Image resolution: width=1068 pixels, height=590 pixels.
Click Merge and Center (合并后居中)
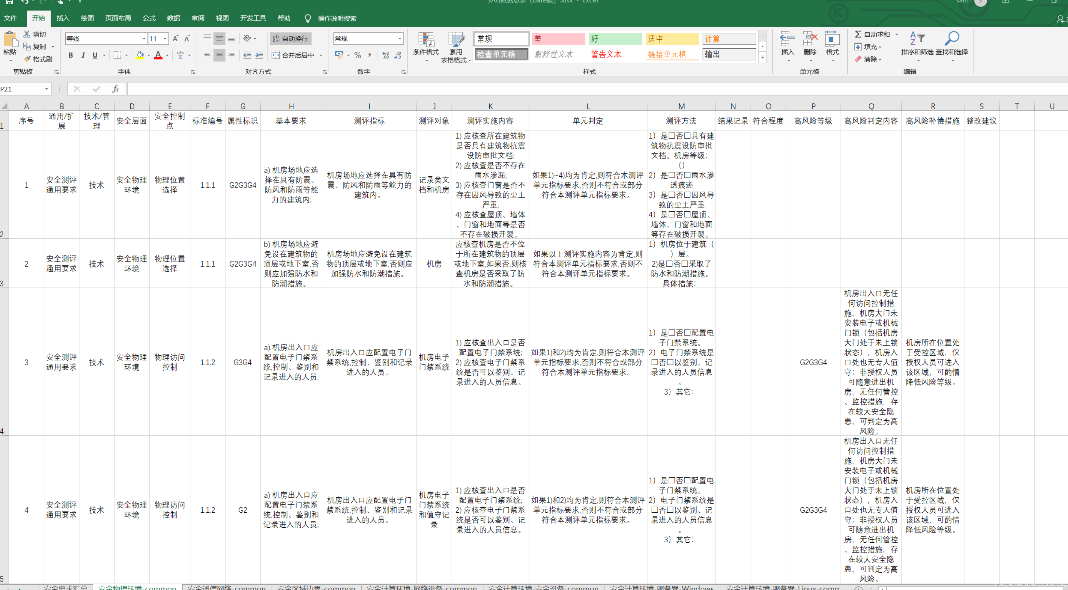[293, 55]
